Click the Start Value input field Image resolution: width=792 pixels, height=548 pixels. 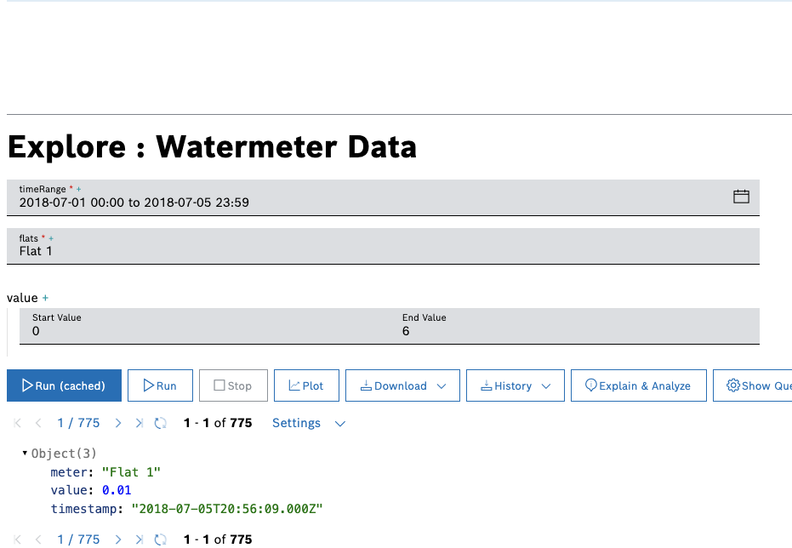[x=204, y=331]
